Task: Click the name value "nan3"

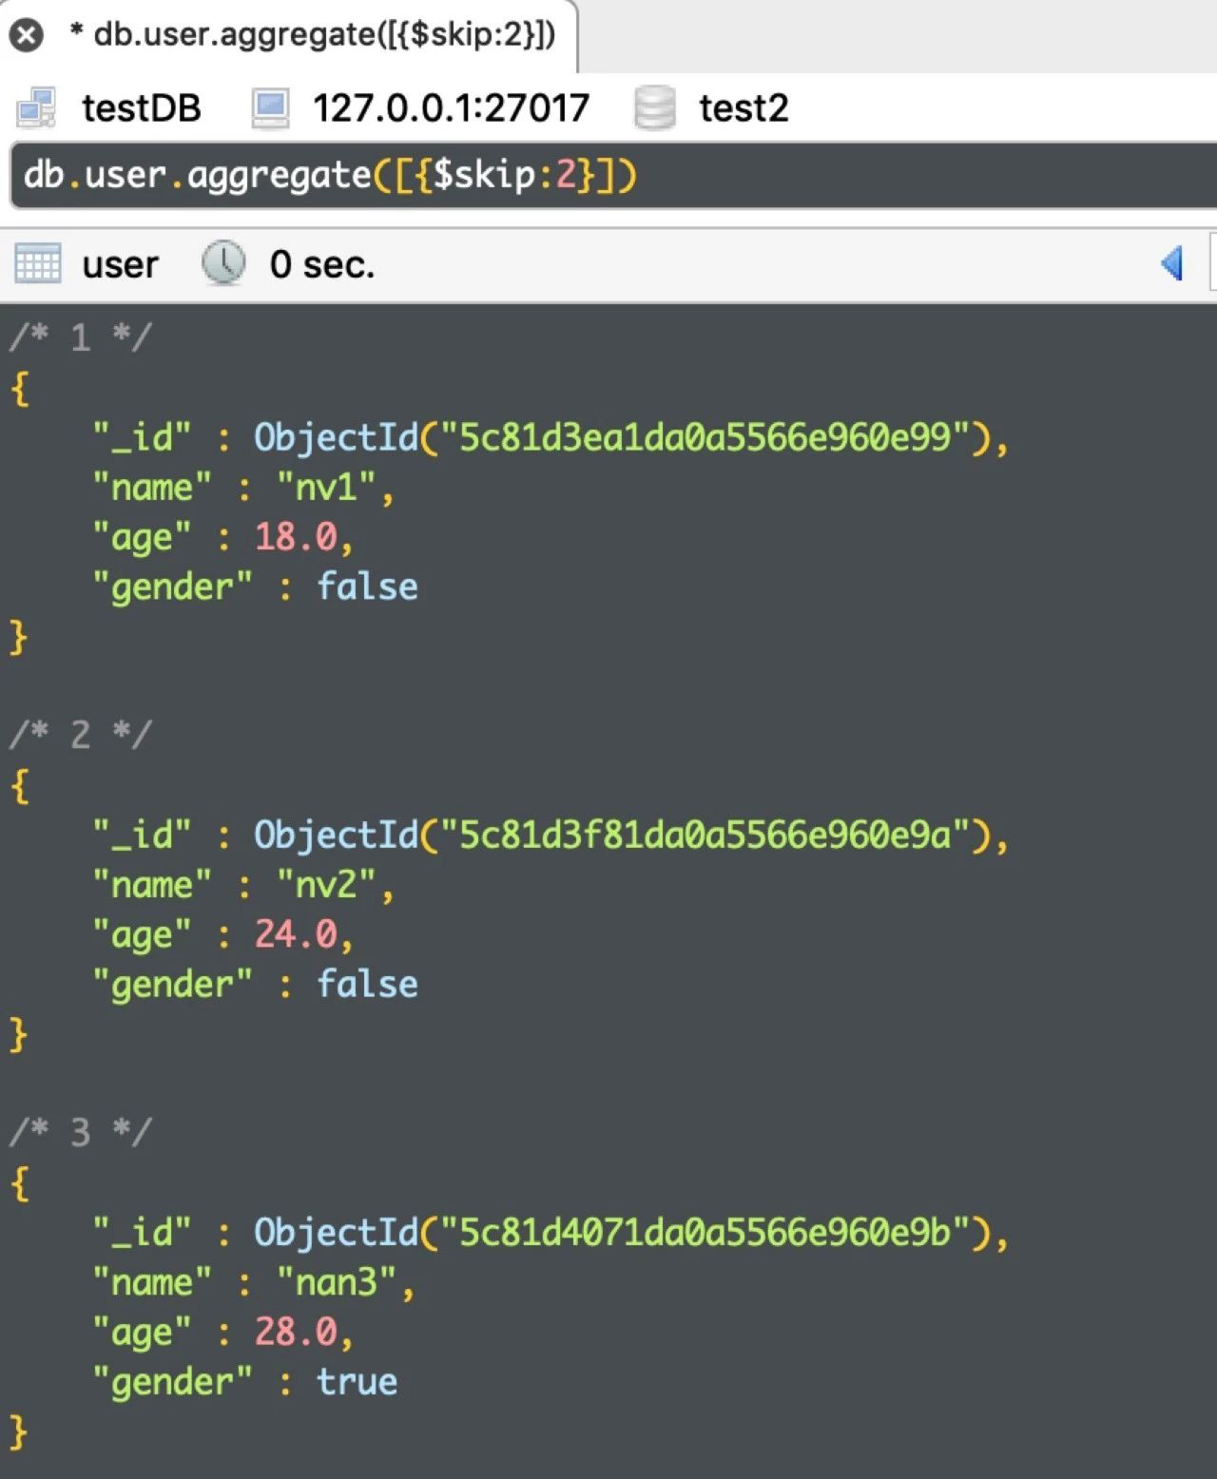Action: [337, 1282]
